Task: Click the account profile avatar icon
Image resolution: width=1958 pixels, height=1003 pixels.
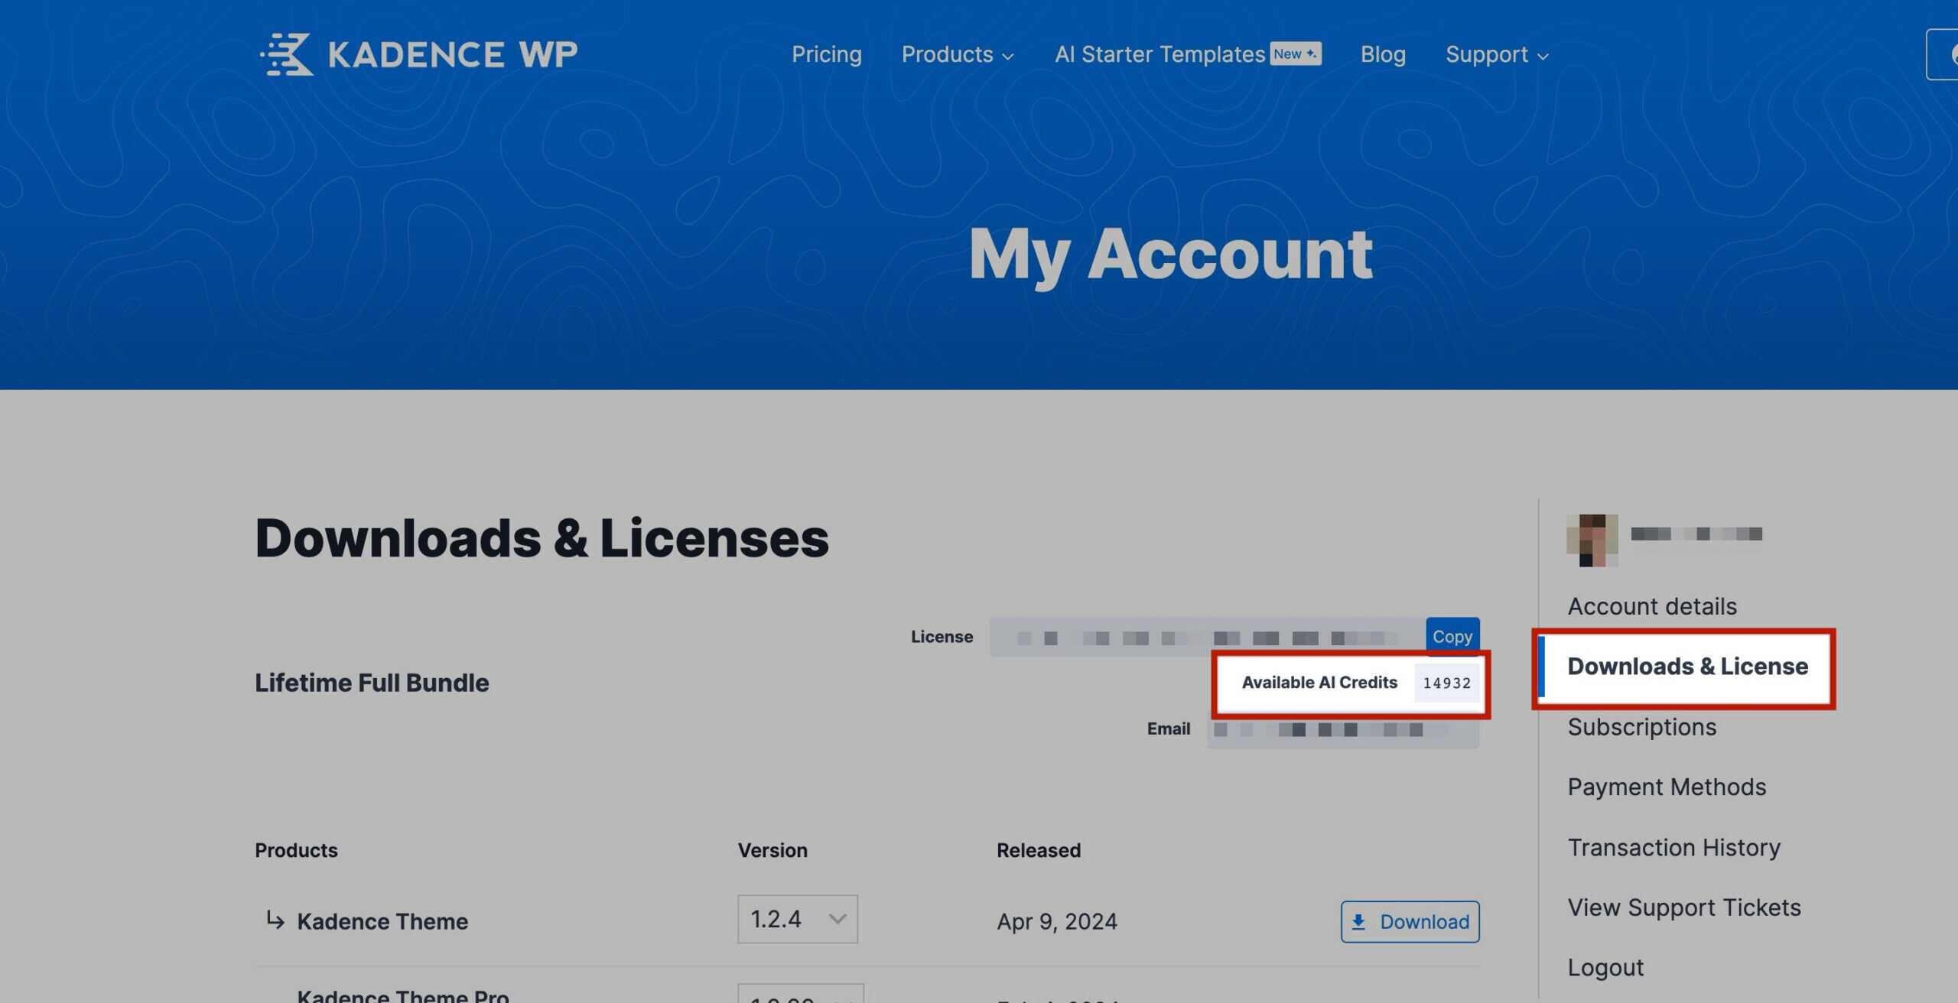Action: coord(1591,539)
